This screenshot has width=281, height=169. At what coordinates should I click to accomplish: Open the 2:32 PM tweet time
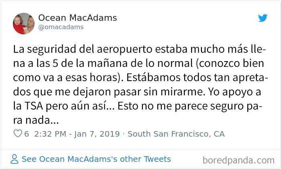50,134
